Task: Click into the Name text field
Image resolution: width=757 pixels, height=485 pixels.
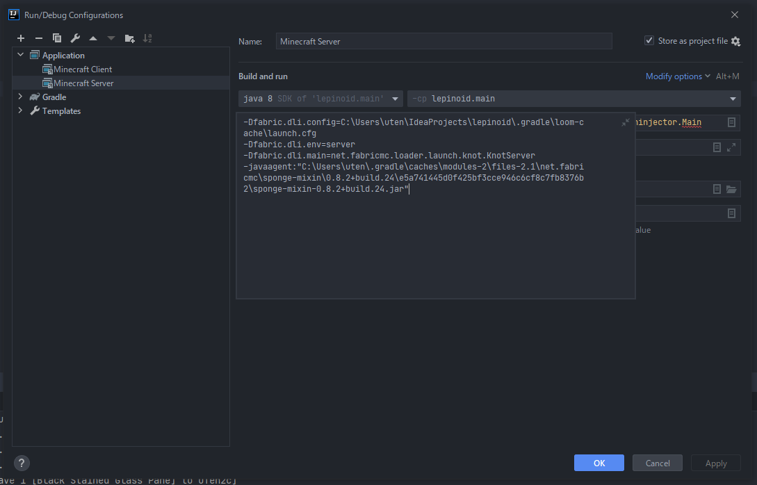Action: 443,42
